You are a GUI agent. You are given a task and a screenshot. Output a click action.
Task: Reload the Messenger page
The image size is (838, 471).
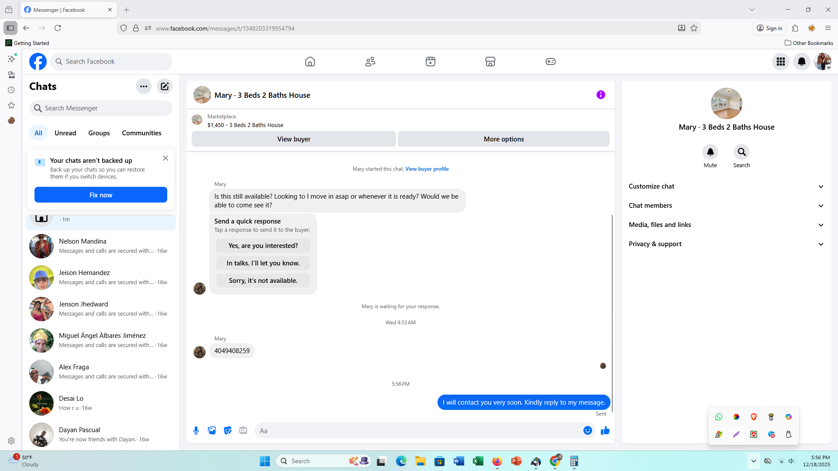[x=58, y=28]
